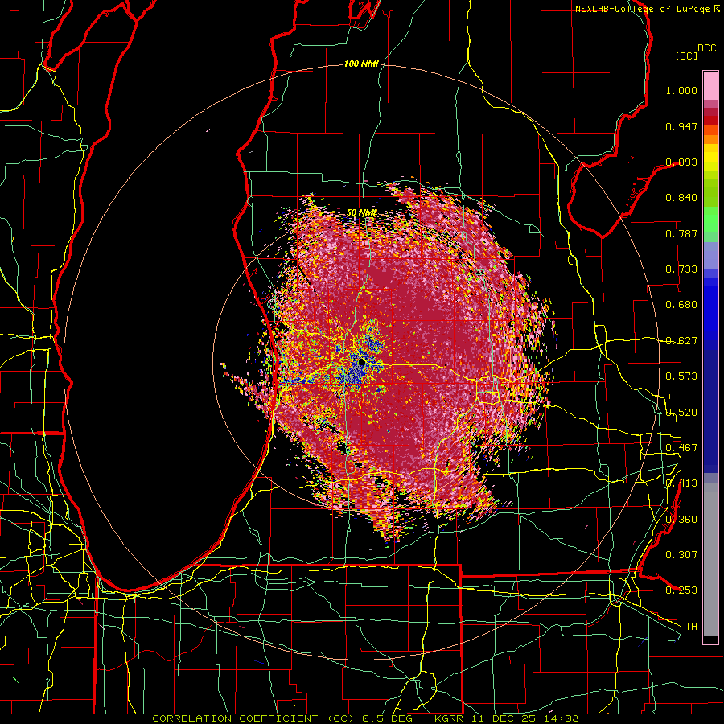
Task: Select the 0.467 legend value
Action: 681,448
